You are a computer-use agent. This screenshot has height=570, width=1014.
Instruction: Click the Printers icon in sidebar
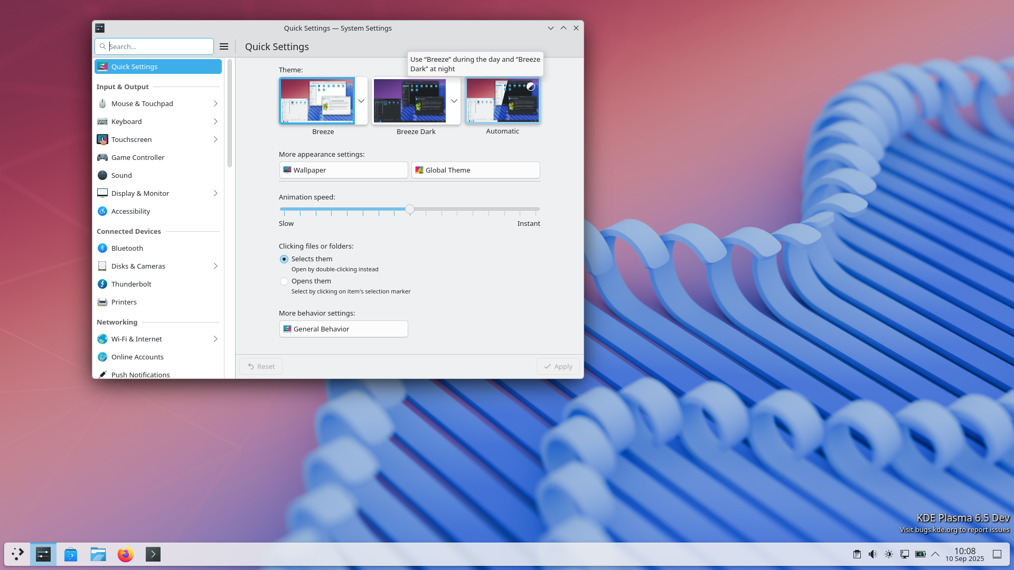point(102,302)
